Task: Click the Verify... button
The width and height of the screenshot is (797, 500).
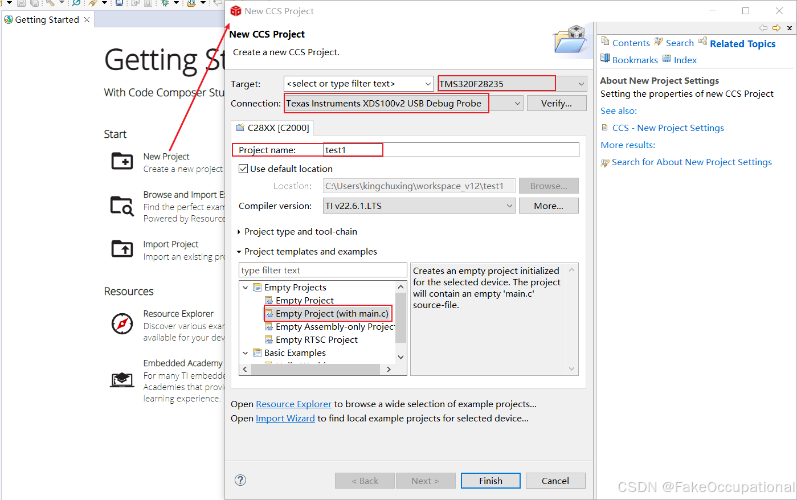Action: point(557,103)
